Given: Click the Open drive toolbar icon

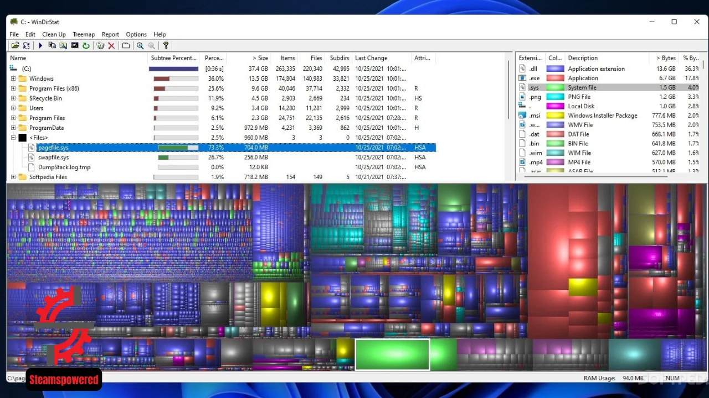Looking at the screenshot, I should point(15,45).
